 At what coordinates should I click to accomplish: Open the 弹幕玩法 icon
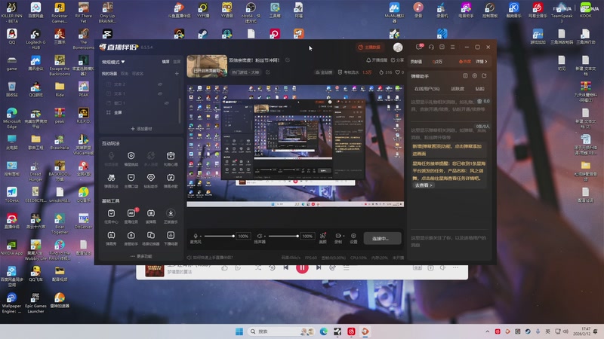coord(111,178)
